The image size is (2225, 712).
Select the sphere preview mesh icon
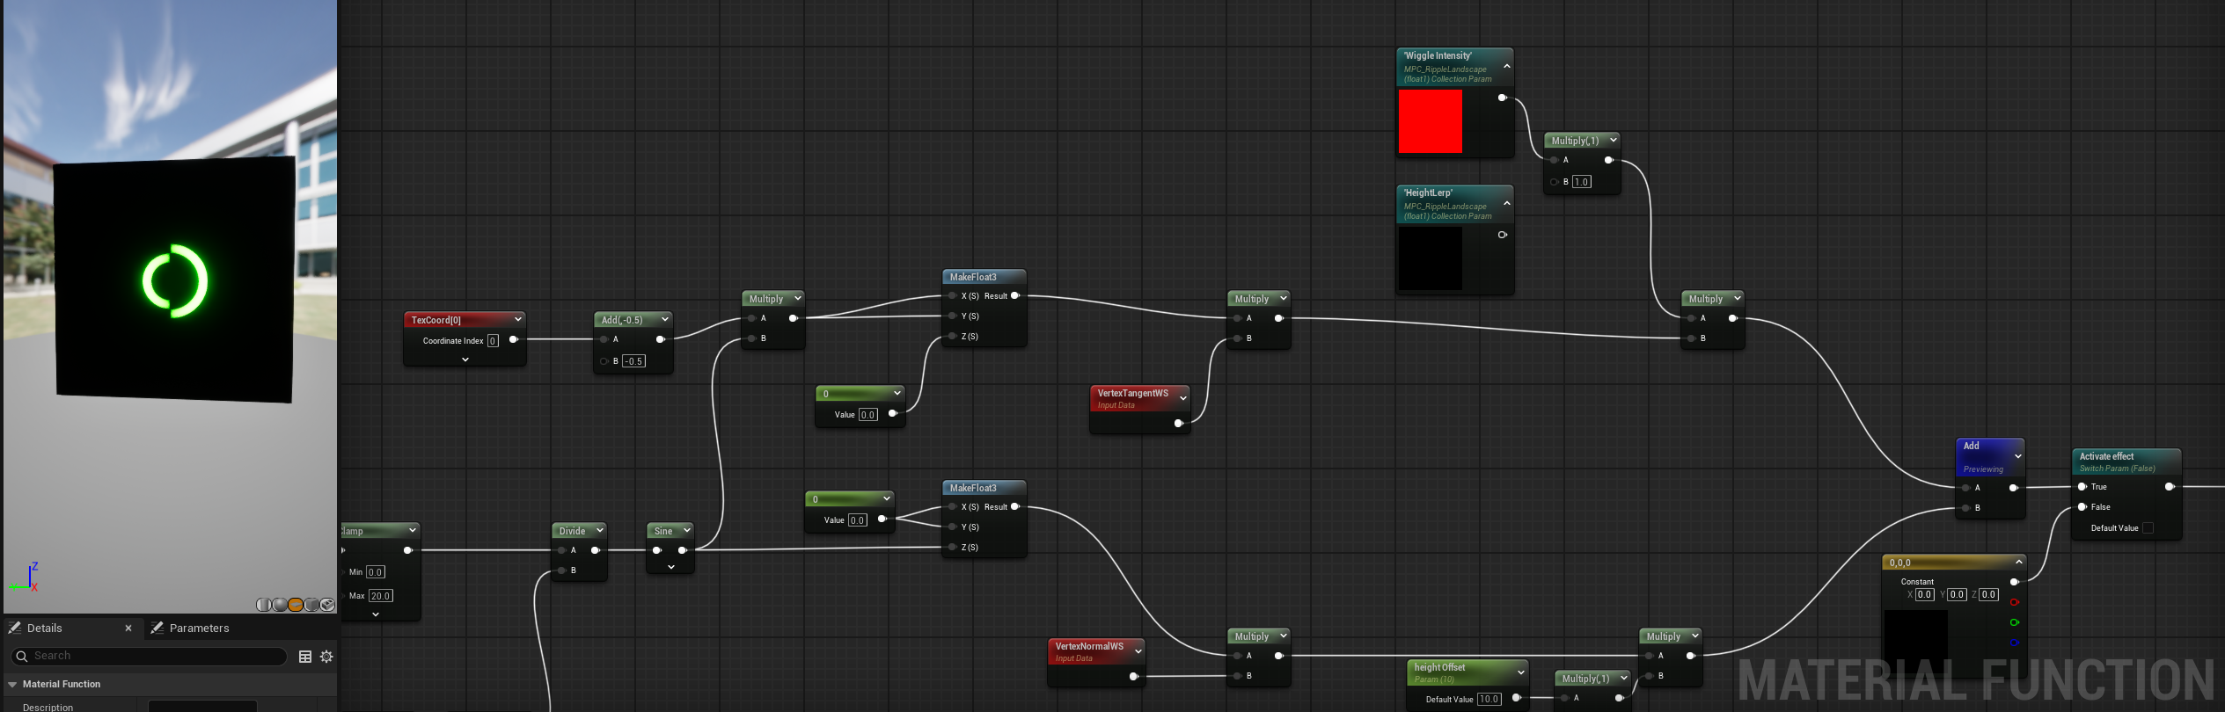coord(280,605)
